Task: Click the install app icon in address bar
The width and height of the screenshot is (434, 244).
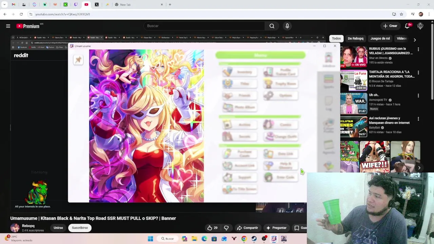Action: coord(394,14)
